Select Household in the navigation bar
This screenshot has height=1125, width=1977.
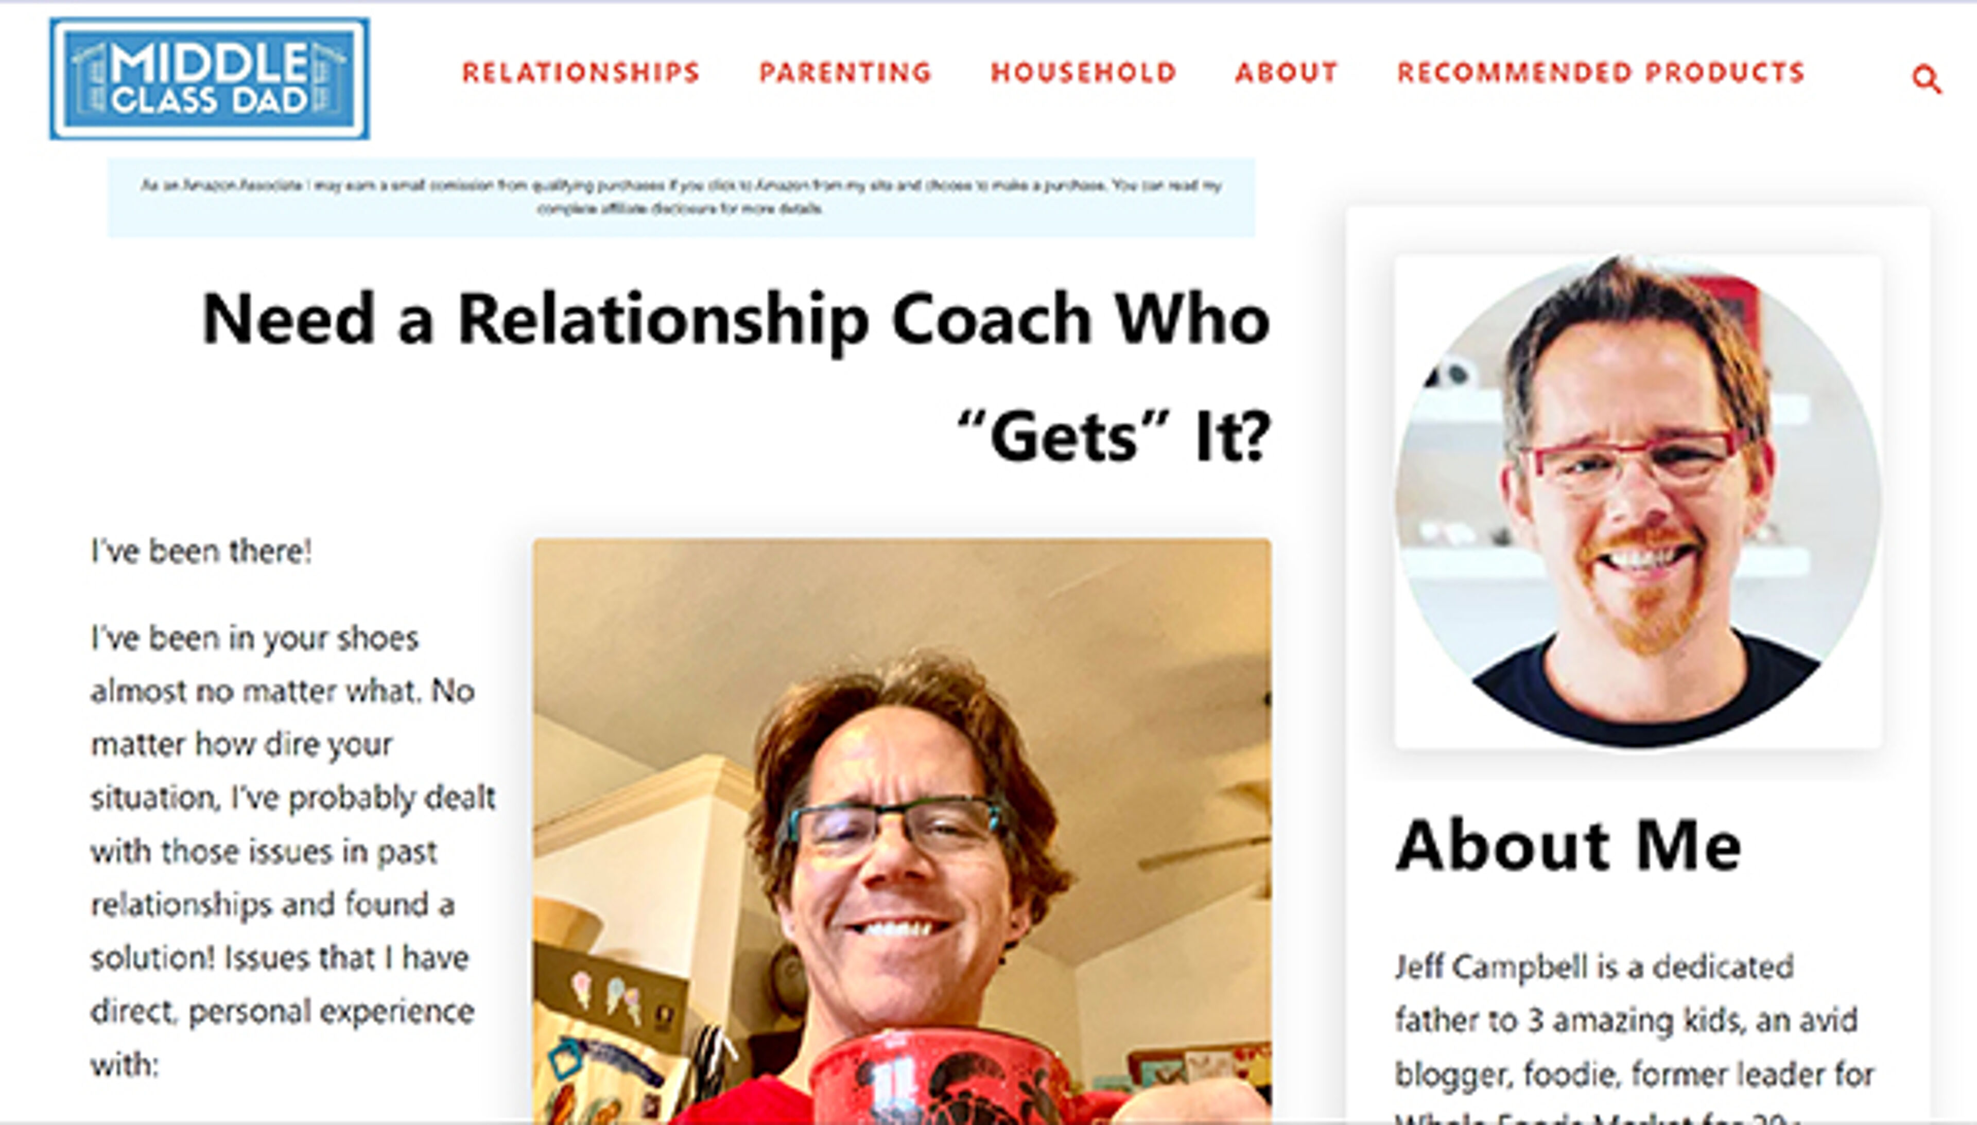pos(1084,73)
